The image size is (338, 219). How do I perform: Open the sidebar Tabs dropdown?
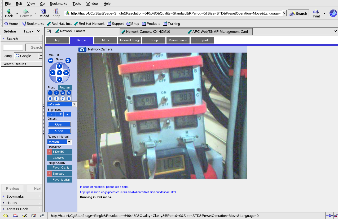coord(29,31)
